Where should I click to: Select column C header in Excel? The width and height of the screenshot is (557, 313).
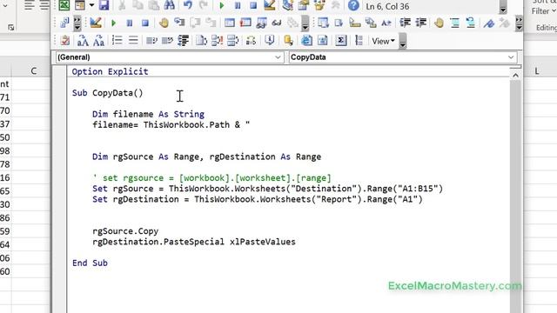click(33, 71)
